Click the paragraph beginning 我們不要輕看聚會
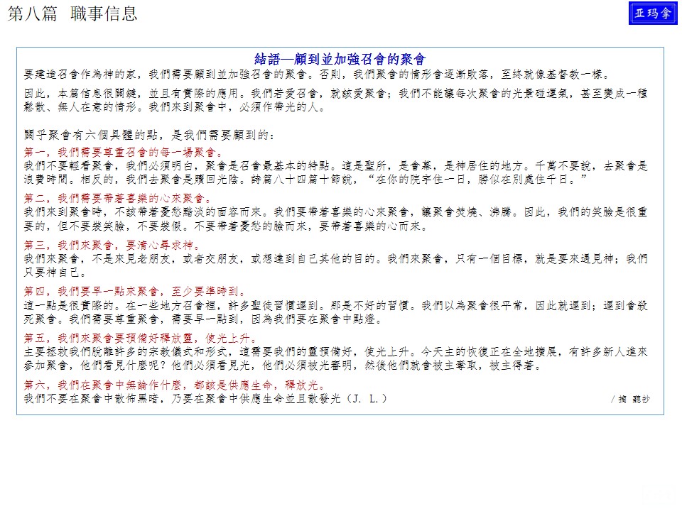The width and height of the screenshot is (682, 511). coord(335,171)
